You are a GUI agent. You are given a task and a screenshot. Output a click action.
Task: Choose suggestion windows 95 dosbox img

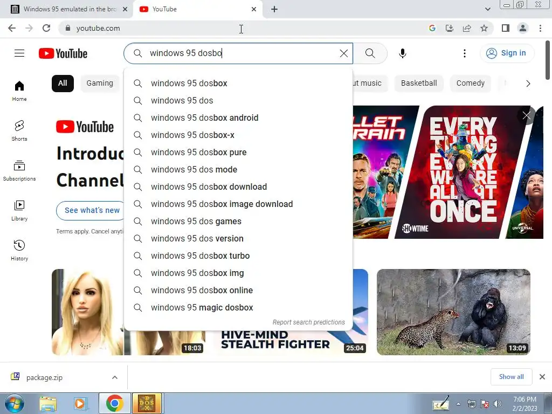238,273
